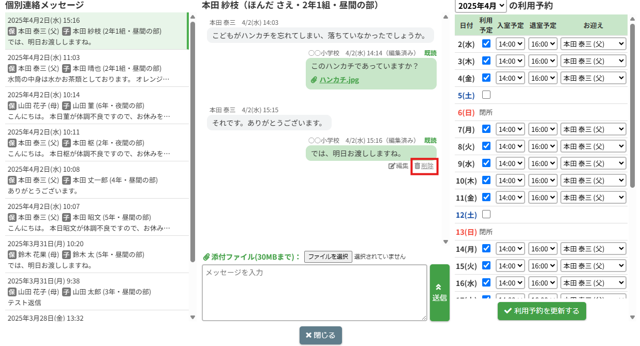640x346 pixels.
Task: Open the ハンカチ.jpg attachment link
Action: tap(338, 80)
